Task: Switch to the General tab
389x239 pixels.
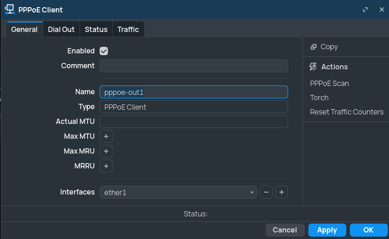Action: (x=24, y=30)
